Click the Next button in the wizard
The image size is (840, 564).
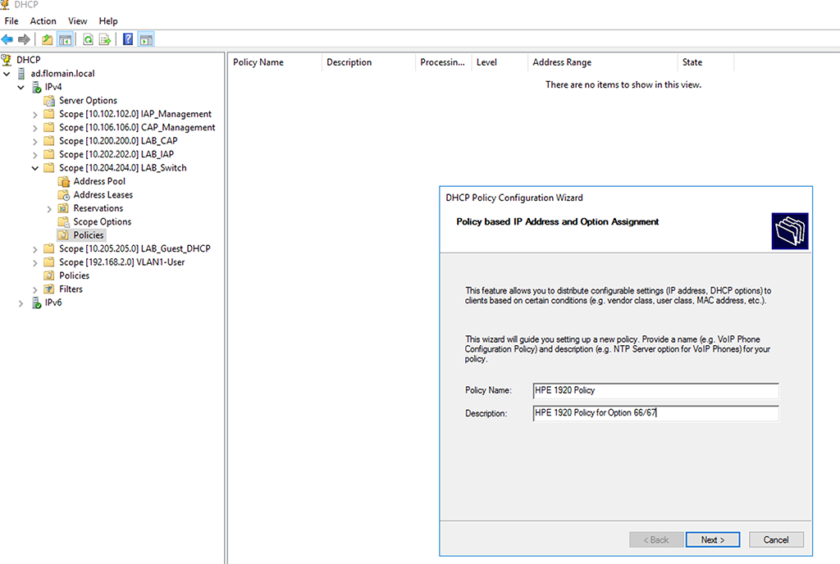[x=712, y=539]
